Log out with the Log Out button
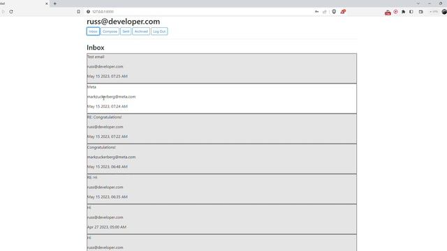Viewport: 447px width, 251px height. (159, 31)
